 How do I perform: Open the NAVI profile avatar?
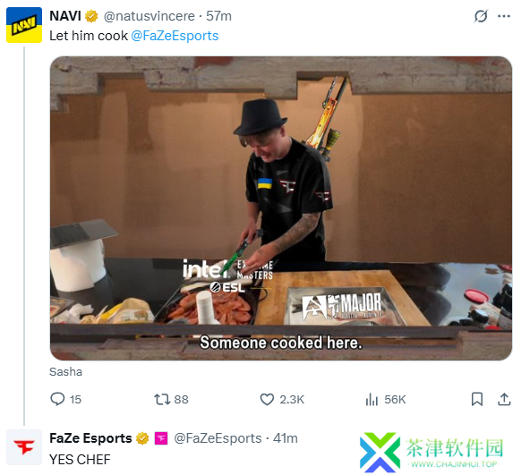[x=24, y=25]
